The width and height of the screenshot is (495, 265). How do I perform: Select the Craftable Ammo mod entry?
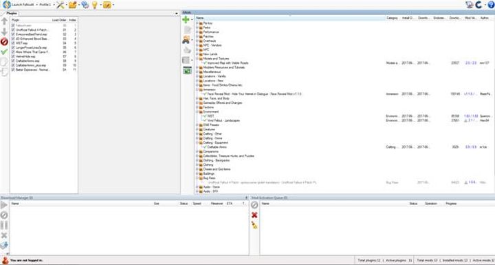(217, 147)
